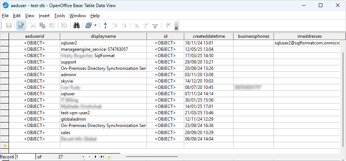Click the sqluser2@sqlformatcom imaddresses cell

[307, 43]
